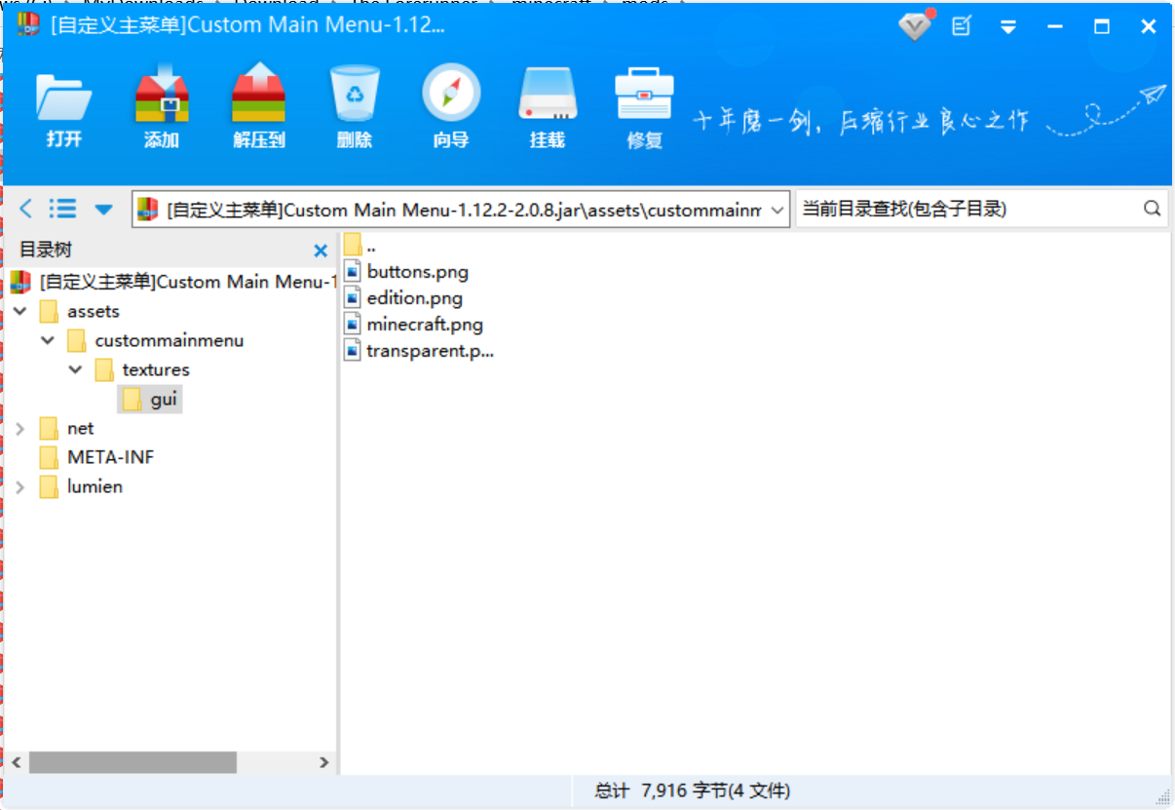Expand the archive path dropdown
This screenshot has width=1175, height=810.
(x=777, y=210)
